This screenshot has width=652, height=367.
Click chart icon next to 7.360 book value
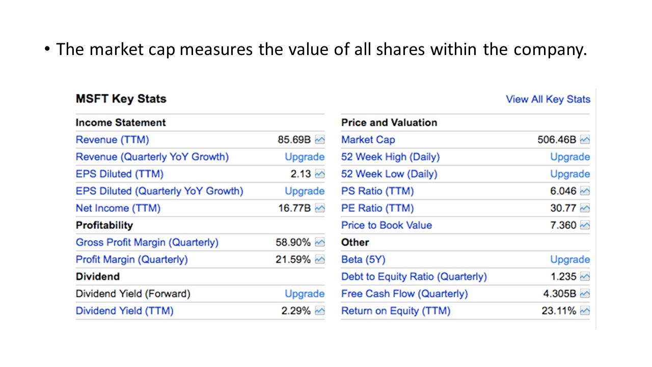point(585,225)
